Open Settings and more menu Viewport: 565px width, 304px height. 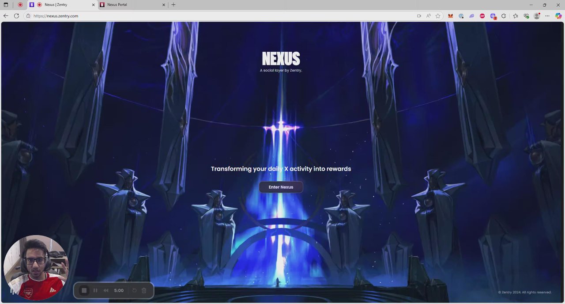click(547, 16)
